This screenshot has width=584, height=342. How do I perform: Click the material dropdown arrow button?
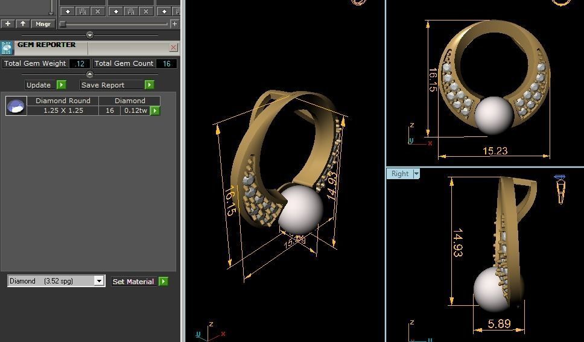[x=99, y=281]
